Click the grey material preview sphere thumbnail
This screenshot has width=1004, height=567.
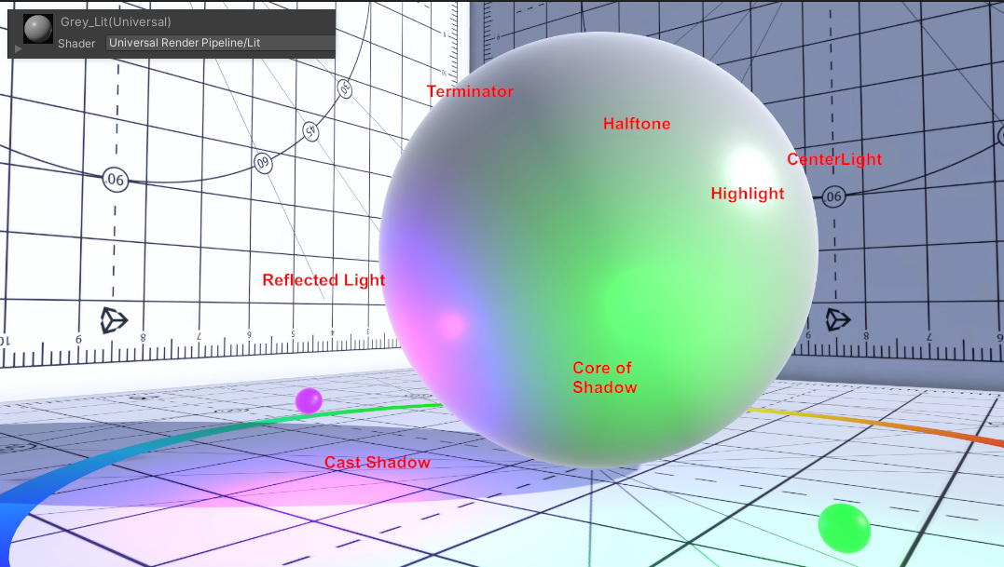(36, 28)
